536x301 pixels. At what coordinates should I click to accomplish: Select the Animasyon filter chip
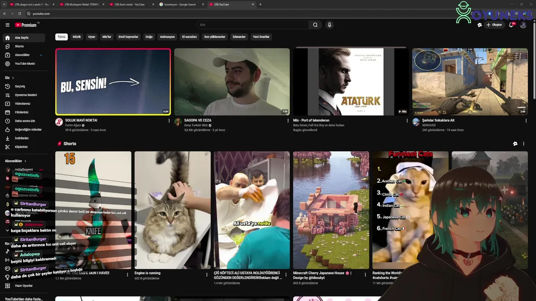(167, 37)
